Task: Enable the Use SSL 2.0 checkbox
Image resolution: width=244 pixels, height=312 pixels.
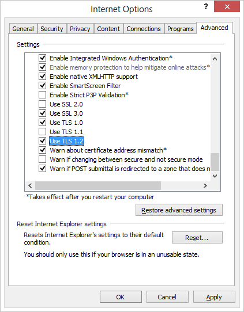Action: pos(42,104)
